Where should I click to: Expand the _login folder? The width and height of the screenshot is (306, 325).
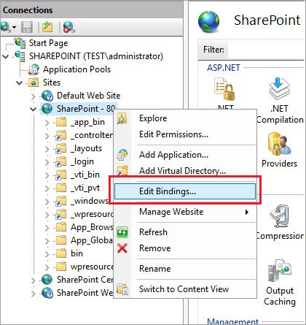(x=47, y=162)
